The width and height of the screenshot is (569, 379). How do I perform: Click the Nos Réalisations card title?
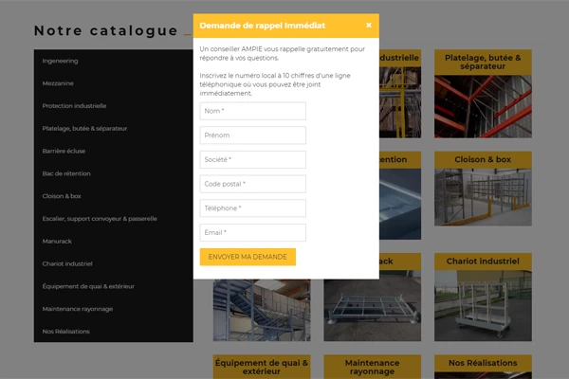click(483, 363)
